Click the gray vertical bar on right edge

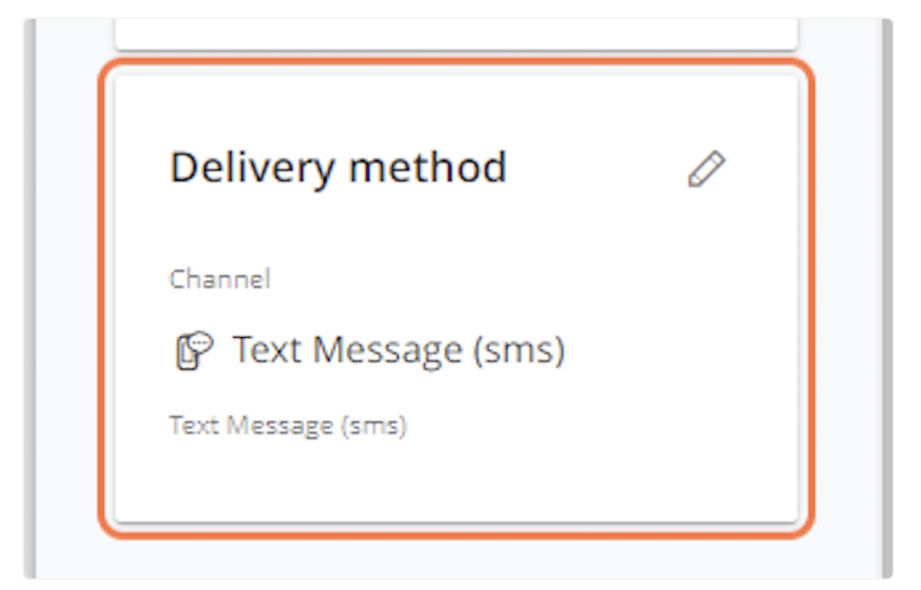tap(887, 298)
